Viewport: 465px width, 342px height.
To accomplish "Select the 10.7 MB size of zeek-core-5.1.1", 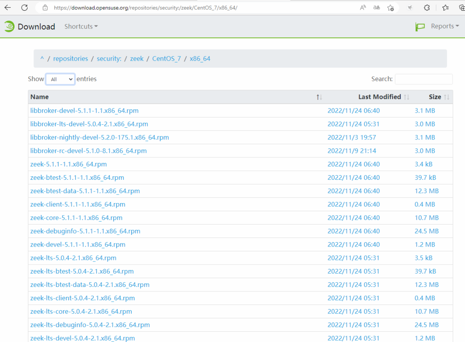I will tap(426, 218).
